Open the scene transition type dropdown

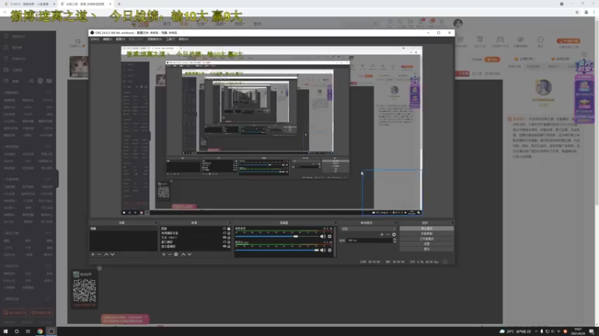tap(368, 228)
